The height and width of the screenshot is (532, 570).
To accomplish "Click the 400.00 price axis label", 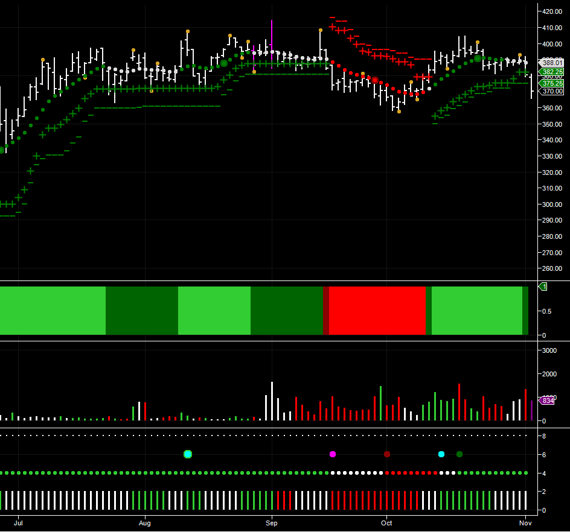I will (552, 44).
